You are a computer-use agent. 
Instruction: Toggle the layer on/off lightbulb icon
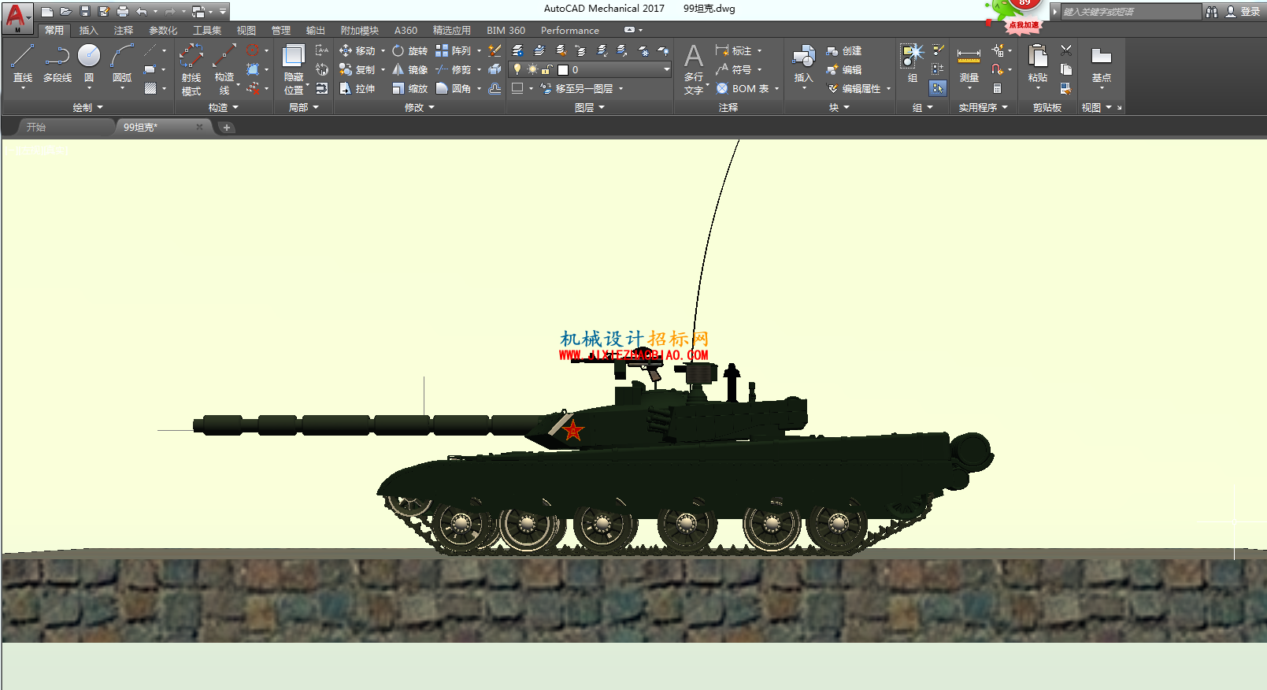517,69
